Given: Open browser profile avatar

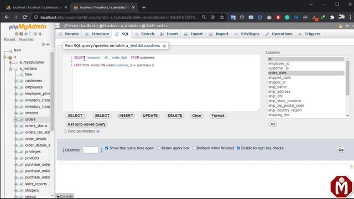Looking at the screenshot, I should [342, 17].
